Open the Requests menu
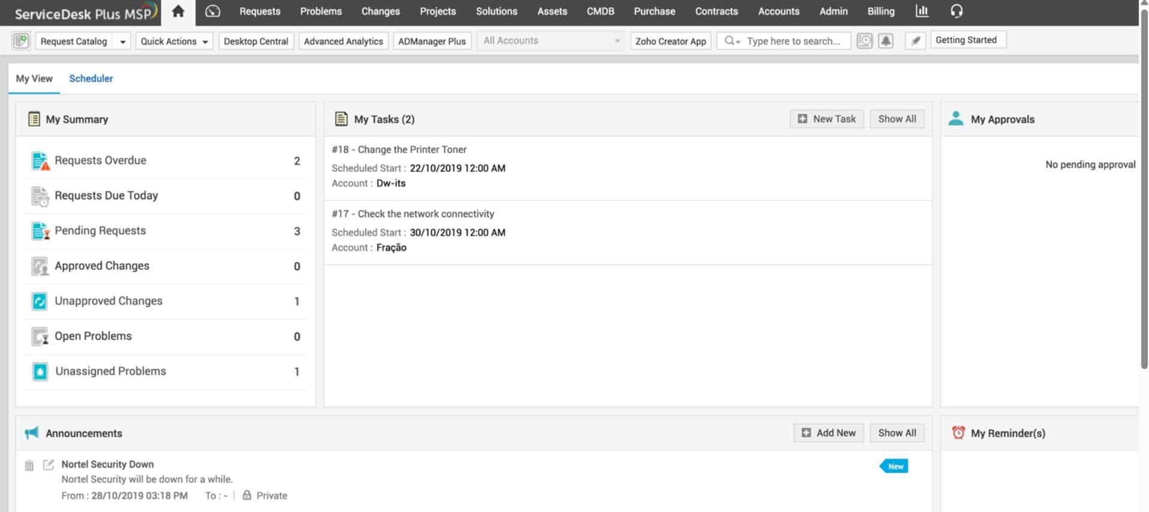This screenshot has width=1149, height=512. [x=260, y=11]
